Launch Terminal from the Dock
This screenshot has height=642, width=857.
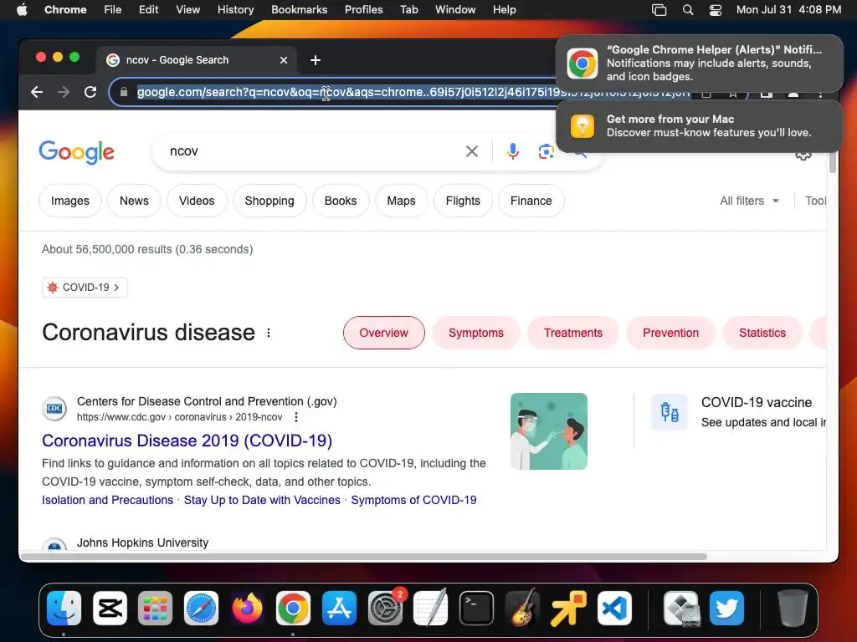tap(476, 609)
